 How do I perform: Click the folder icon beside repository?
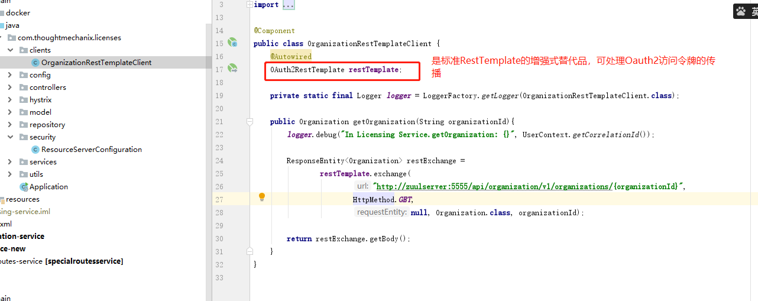pyautogui.click(x=24, y=125)
